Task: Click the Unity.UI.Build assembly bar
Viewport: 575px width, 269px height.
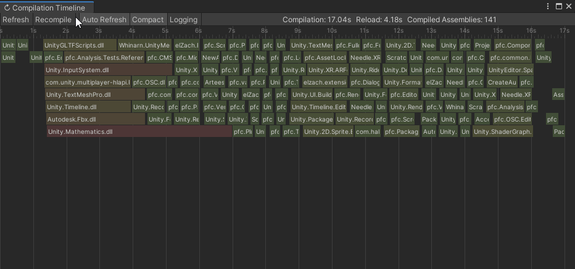Action: point(312,94)
